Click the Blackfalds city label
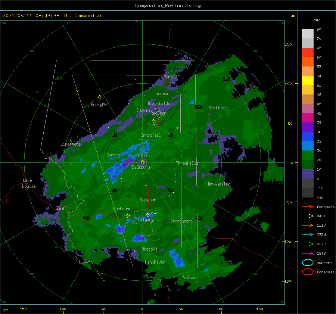336x314 pixels. pos(159,103)
